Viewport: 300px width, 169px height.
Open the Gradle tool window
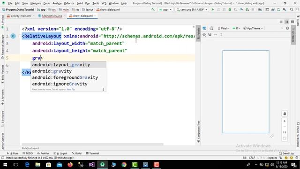pos(298,21)
